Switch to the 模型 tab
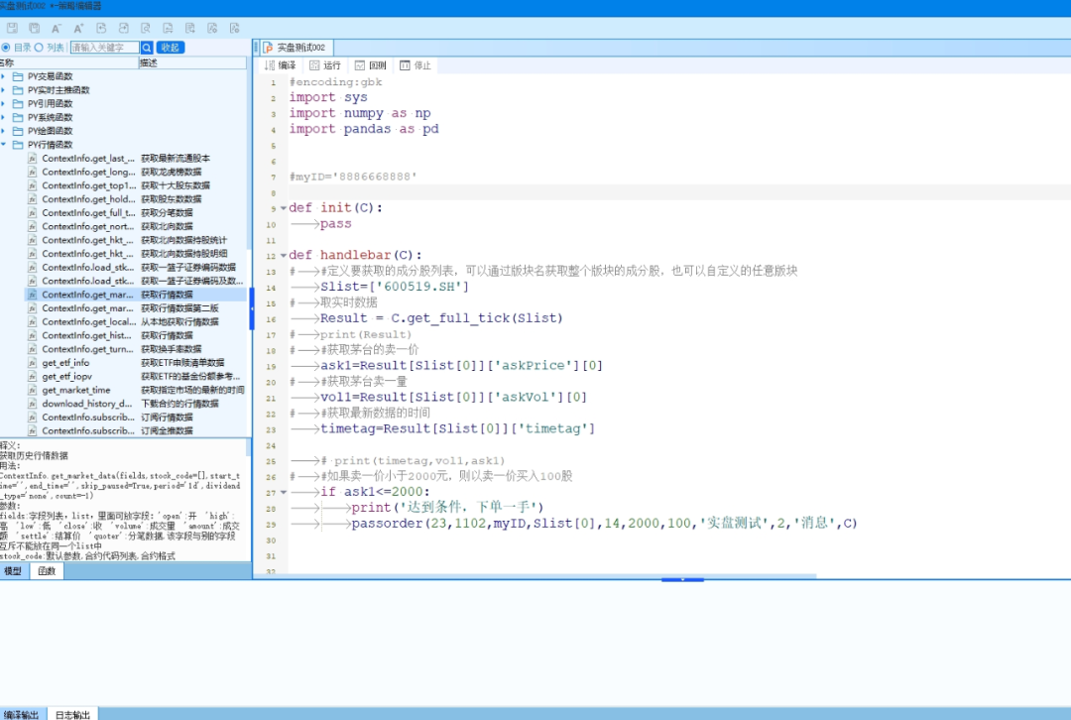The width and height of the screenshot is (1071, 720). tap(13, 571)
